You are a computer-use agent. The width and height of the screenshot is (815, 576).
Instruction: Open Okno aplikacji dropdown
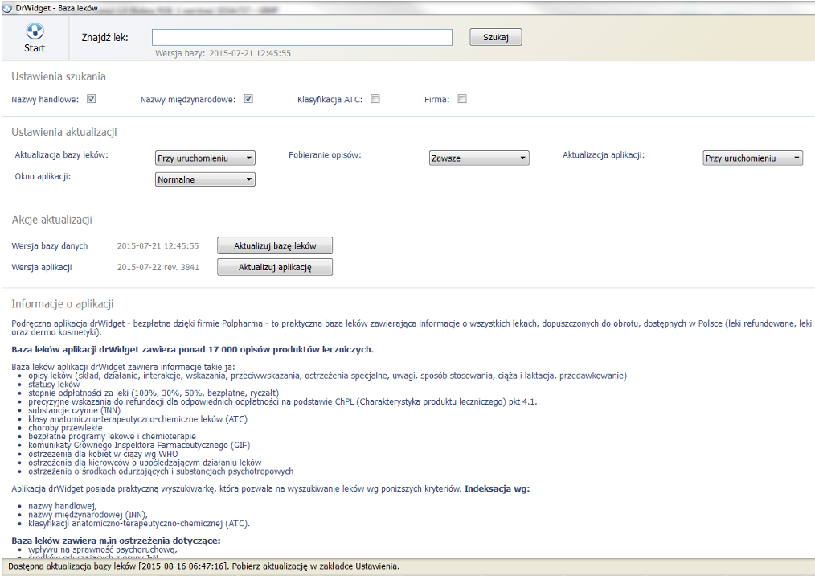205,180
